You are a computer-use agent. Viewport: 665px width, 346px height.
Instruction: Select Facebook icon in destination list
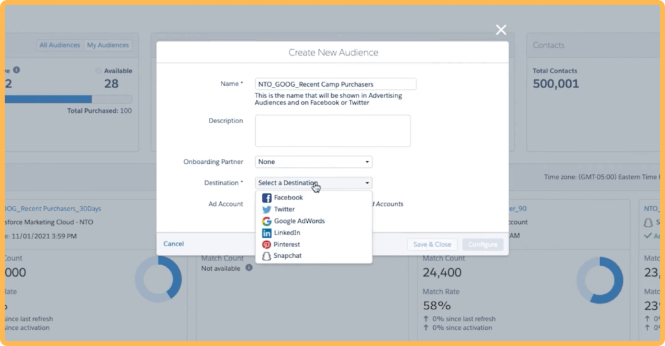(266, 198)
